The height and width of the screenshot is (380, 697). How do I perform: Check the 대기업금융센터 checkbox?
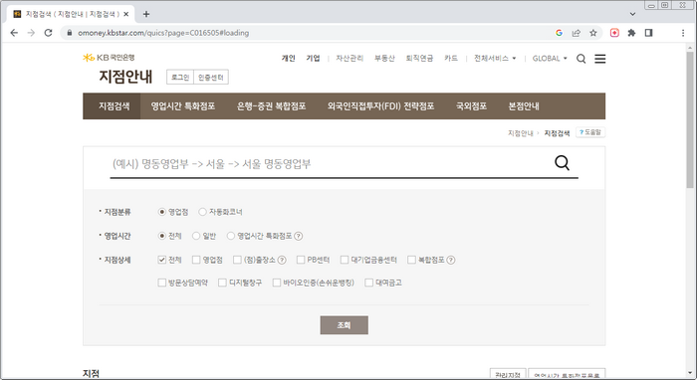(345, 260)
